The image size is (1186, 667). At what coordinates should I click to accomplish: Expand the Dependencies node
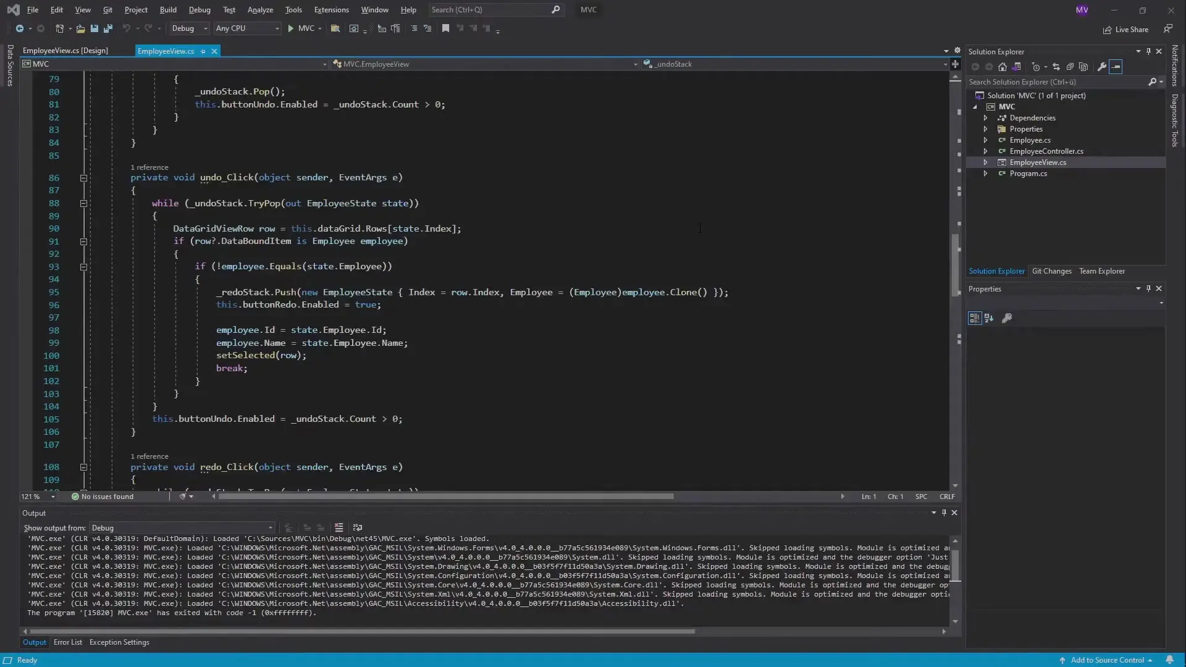coord(985,118)
